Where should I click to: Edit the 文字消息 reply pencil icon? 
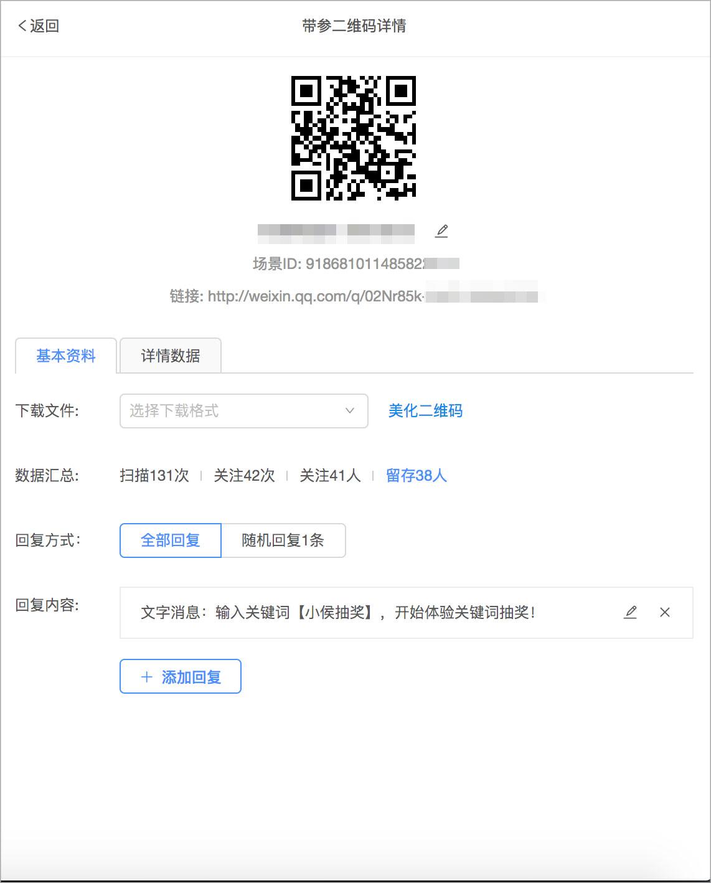630,612
